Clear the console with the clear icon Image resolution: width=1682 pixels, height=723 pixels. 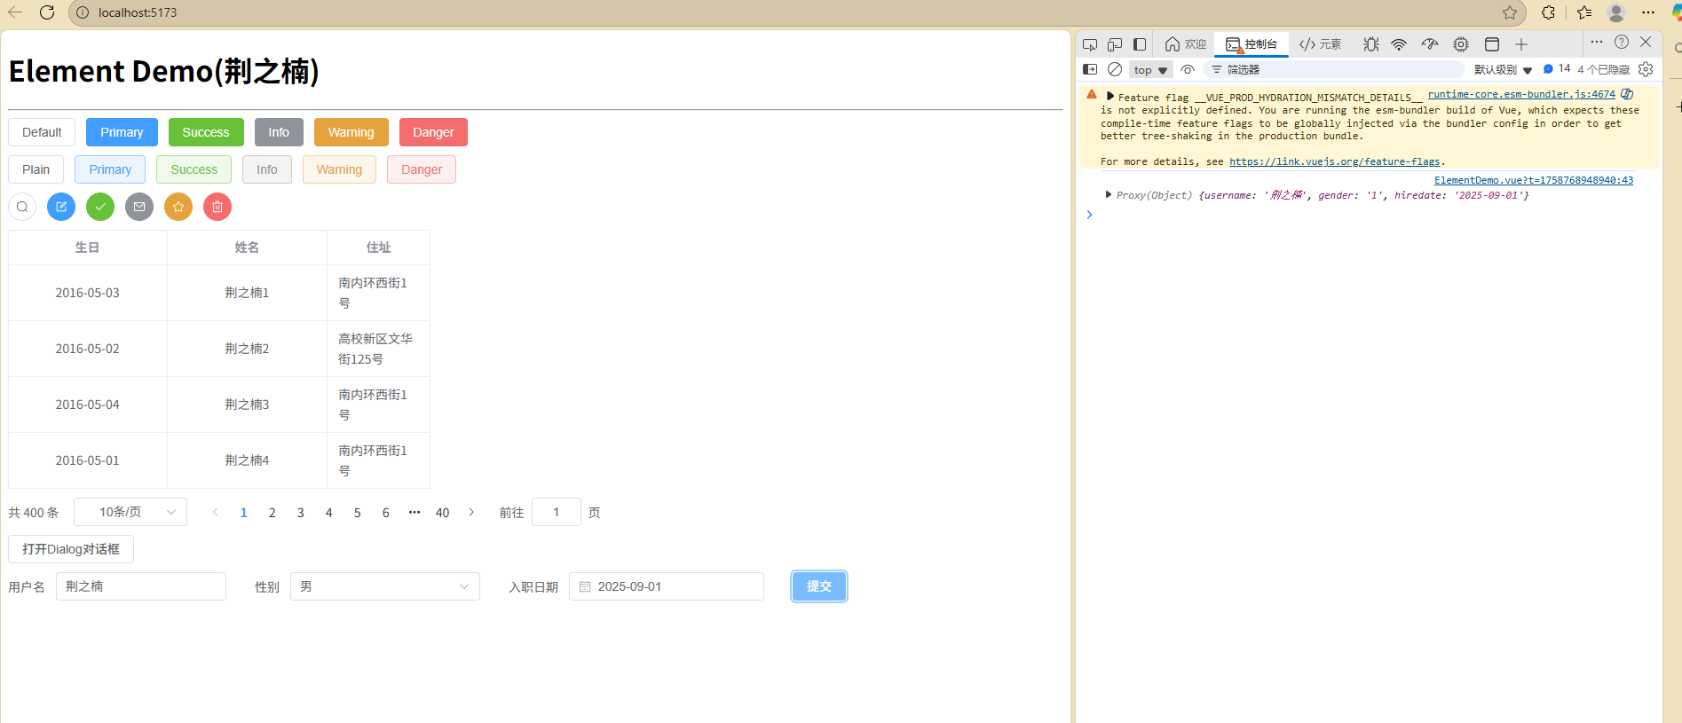coord(1115,69)
